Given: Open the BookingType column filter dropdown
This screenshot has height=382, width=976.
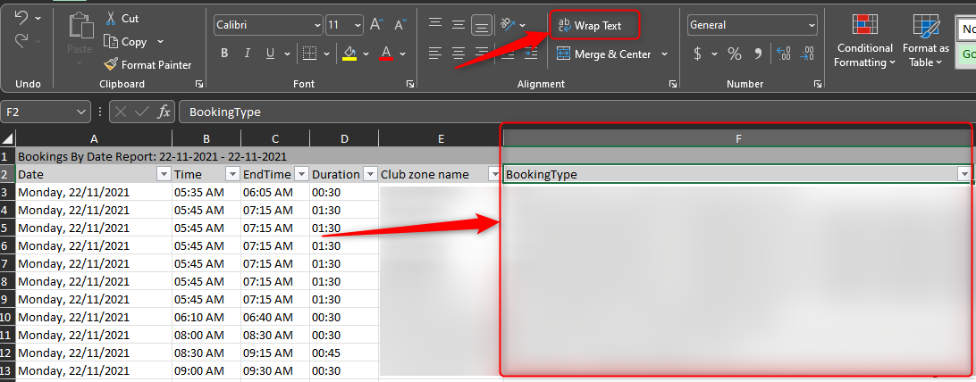Looking at the screenshot, I should coord(964,174).
